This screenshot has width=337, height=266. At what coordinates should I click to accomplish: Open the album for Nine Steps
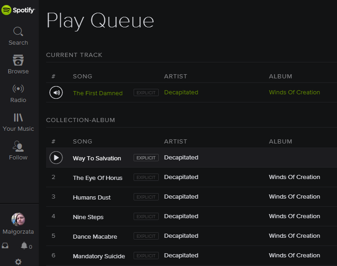point(294,216)
